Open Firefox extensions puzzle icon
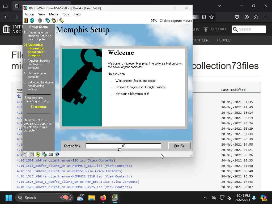 point(256,17)
